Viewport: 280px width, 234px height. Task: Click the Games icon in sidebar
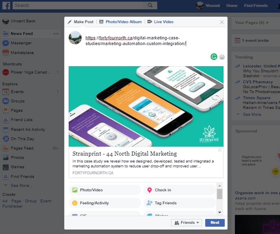tap(6, 167)
